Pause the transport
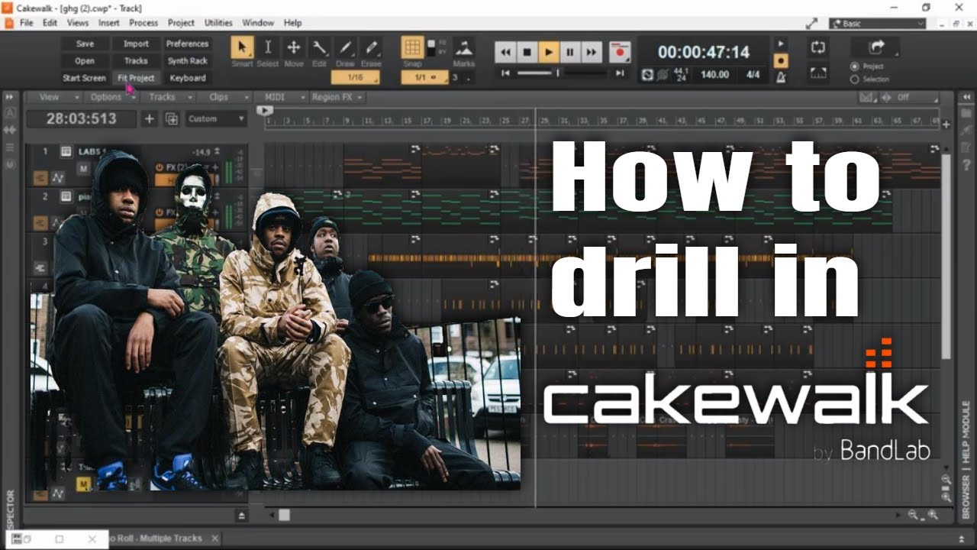The height and width of the screenshot is (550, 977). click(569, 52)
